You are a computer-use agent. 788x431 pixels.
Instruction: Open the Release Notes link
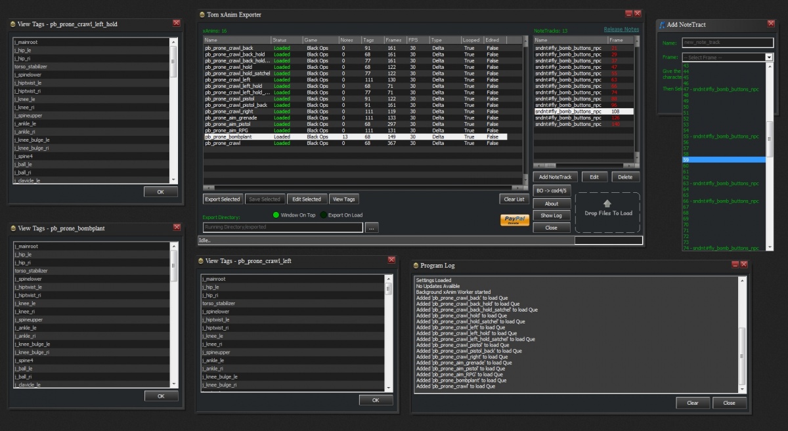click(621, 30)
